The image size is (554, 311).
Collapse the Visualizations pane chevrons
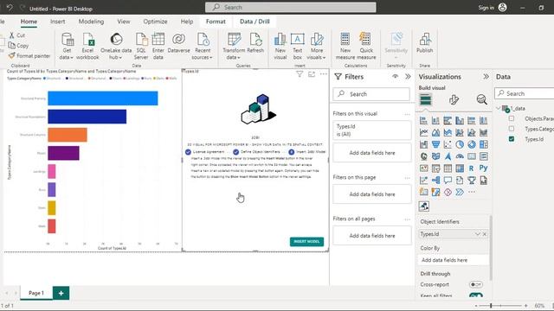click(x=486, y=77)
